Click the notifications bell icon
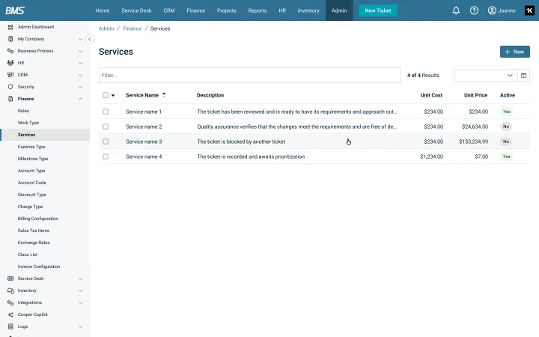Image resolution: width=539 pixels, height=337 pixels. 457,10
